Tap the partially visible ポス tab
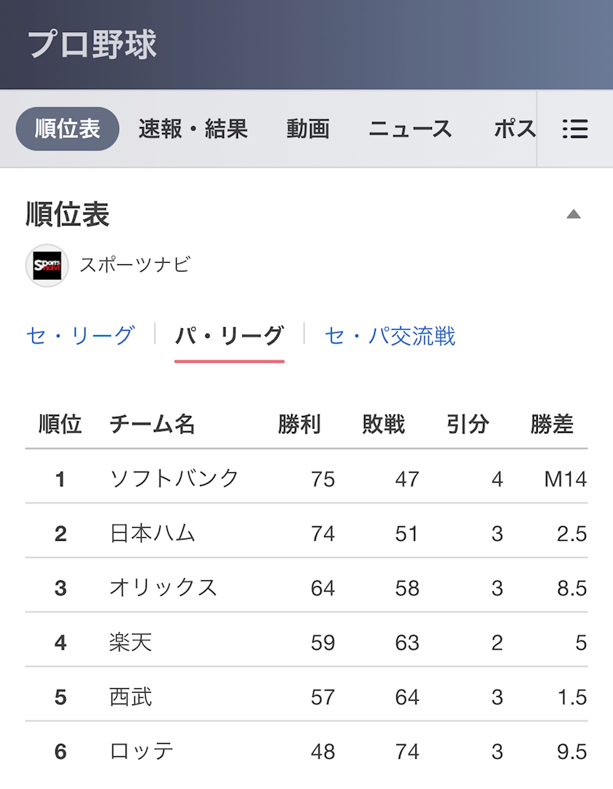 (514, 128)
